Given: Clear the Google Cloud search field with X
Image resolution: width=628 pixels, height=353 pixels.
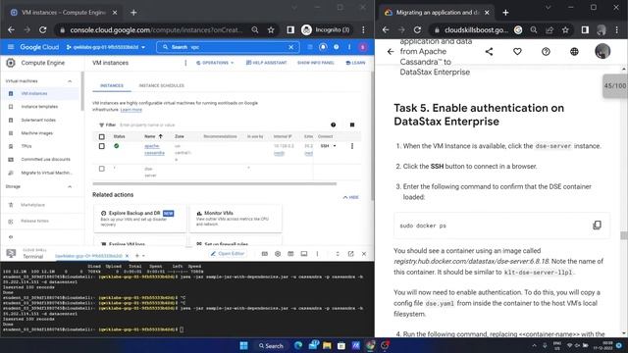Looking at the screenshot, I should [x=291, y=47].
